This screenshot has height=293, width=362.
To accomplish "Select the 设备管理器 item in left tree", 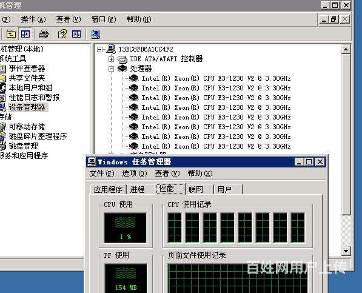I will click(27, 107).
